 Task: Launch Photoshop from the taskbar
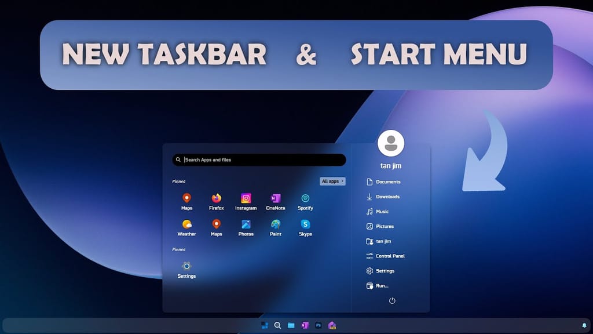pos(318,325)
